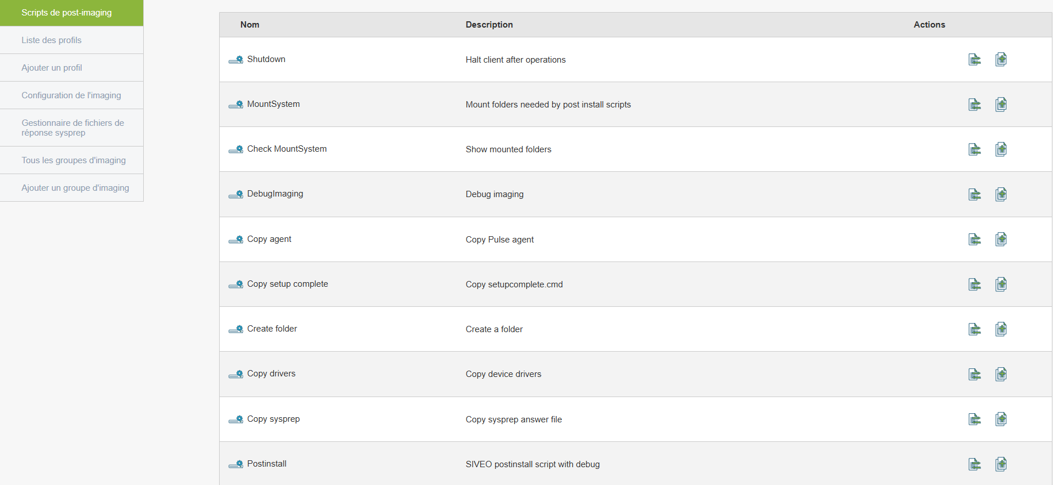This screenshot has height=485, width=1053.
Task: Duplicate the MountSystem script via plus-document icon
Action: pyautogui.click(x=1001, y=104)
